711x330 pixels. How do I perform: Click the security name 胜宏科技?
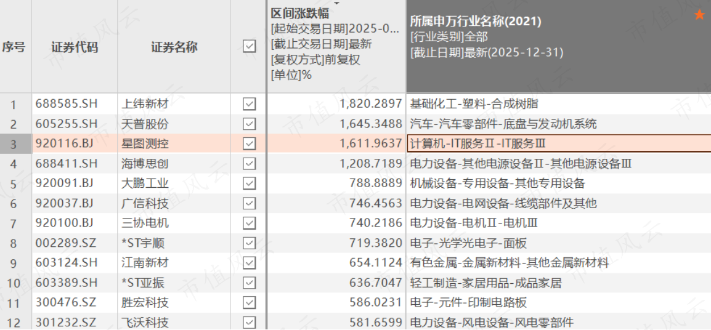[145, 302]
